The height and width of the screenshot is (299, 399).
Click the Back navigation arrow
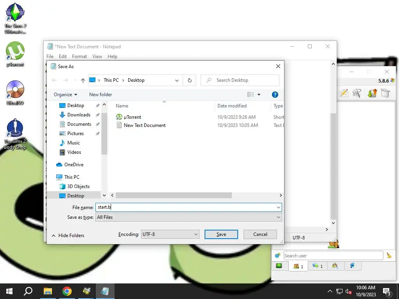54,80
